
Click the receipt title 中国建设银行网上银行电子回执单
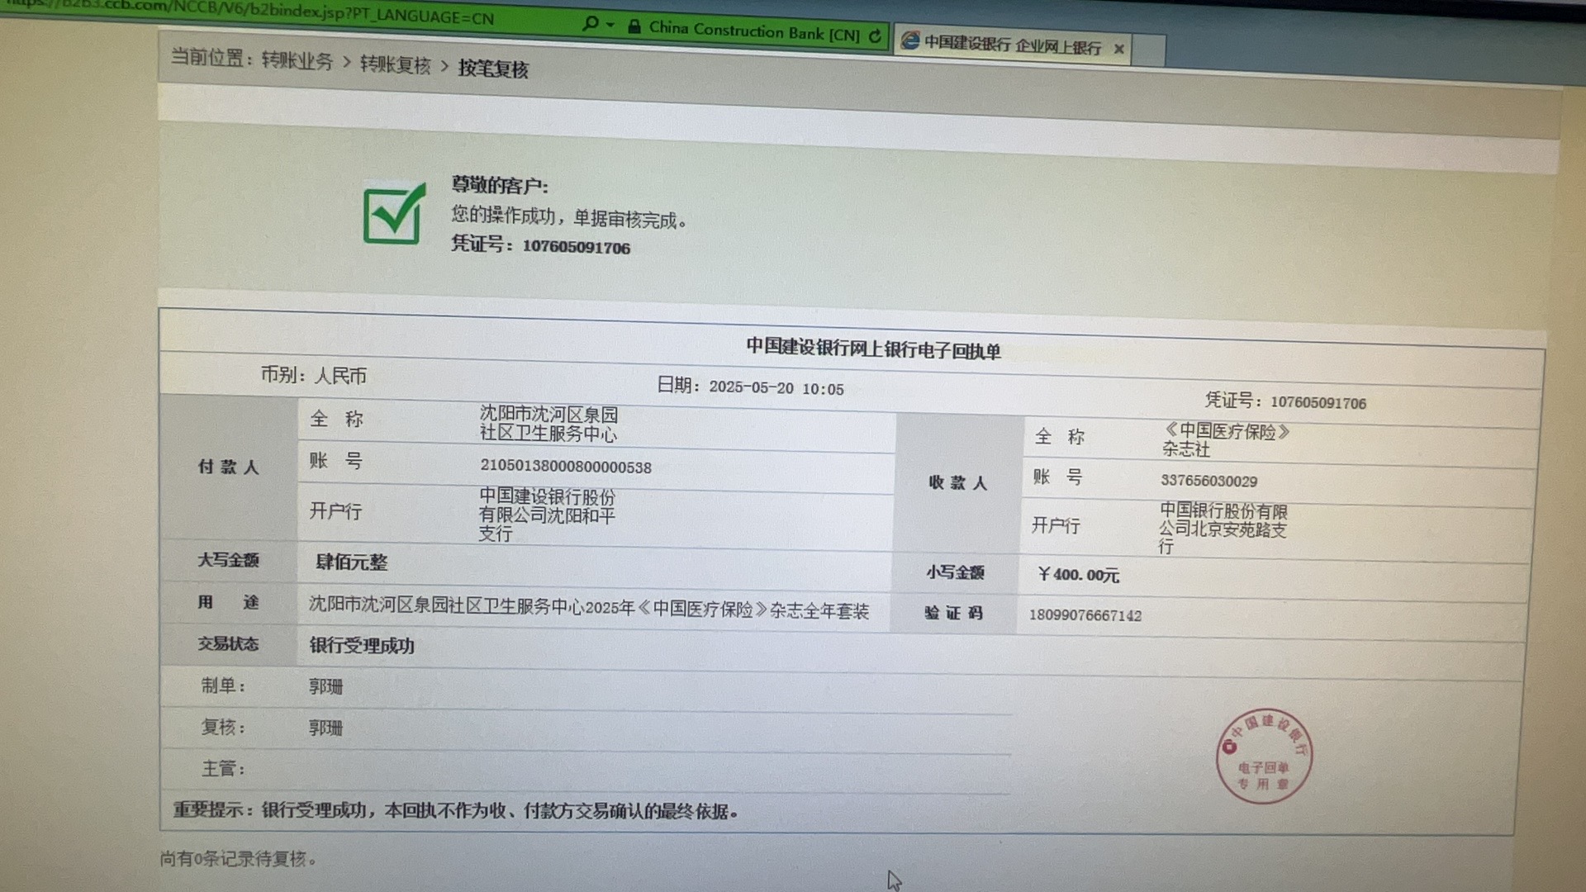(873, 349)
